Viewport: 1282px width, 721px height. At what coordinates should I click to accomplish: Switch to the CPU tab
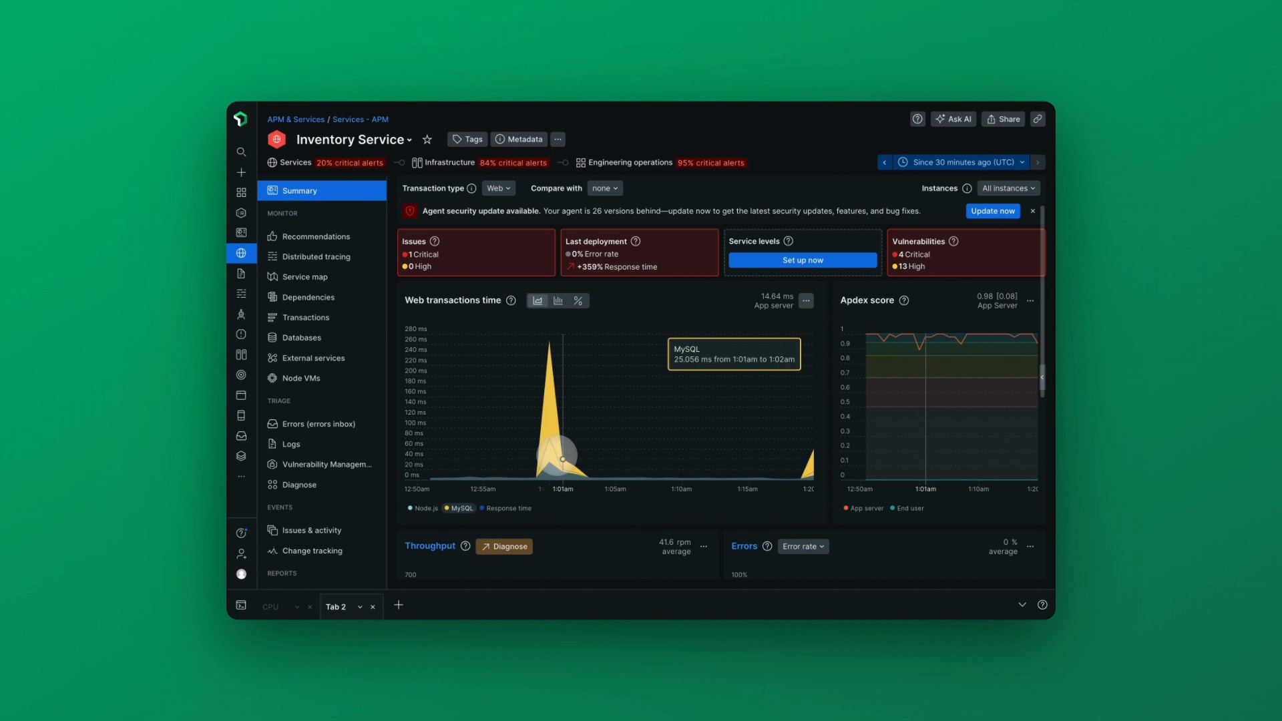tap(270, 607)
